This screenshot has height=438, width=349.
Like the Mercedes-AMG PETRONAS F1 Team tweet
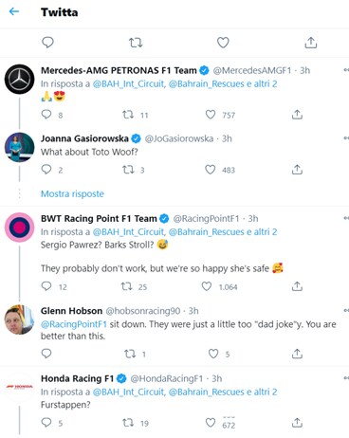[x=211, y=115]
